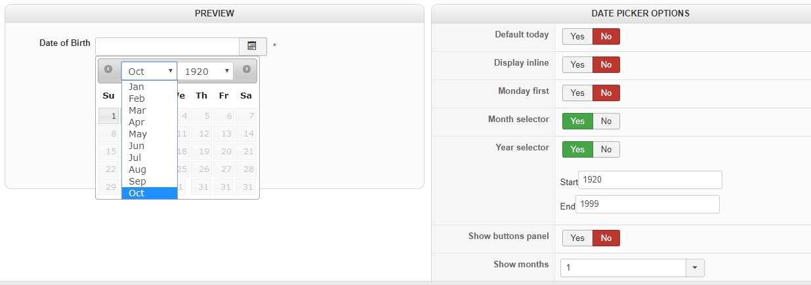The height and width of the screenshot is (285, 811).
Task: Click the Oct month selector box
Action: 149,71
